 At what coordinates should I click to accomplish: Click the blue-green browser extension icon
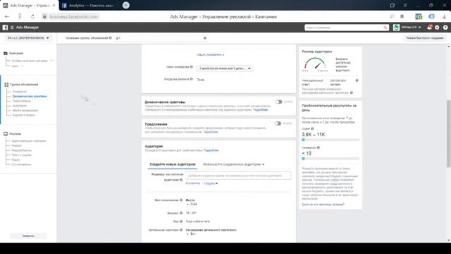419,17
